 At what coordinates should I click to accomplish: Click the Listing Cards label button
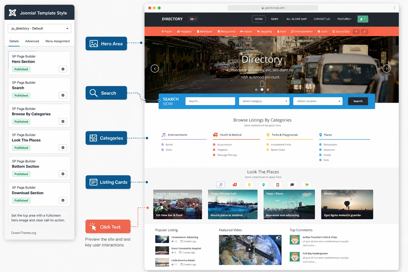click(108, 182)
